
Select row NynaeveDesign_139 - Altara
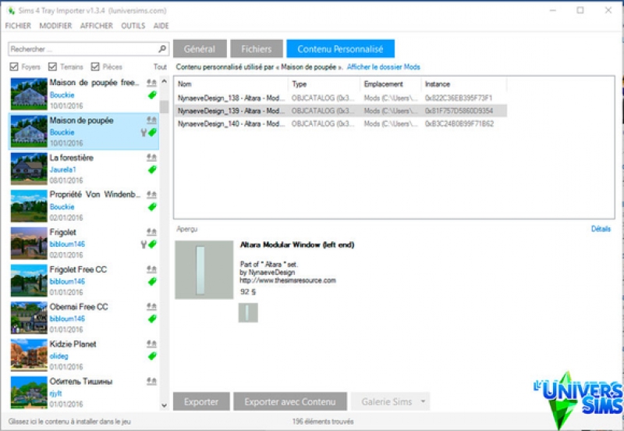click(340, 111)
